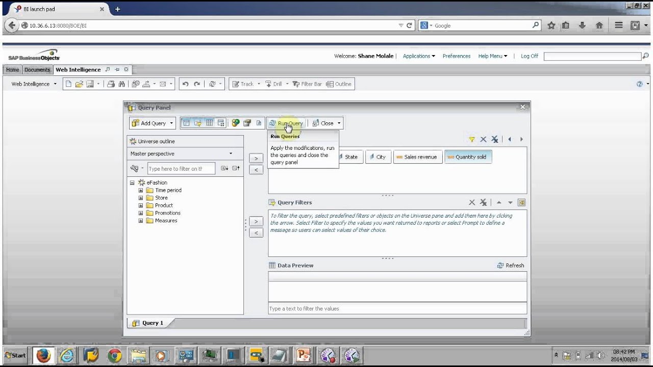Open the Add Query dropdown arrow
The height and width of the screenshot is (367, 653).
(x=171, y=123)
